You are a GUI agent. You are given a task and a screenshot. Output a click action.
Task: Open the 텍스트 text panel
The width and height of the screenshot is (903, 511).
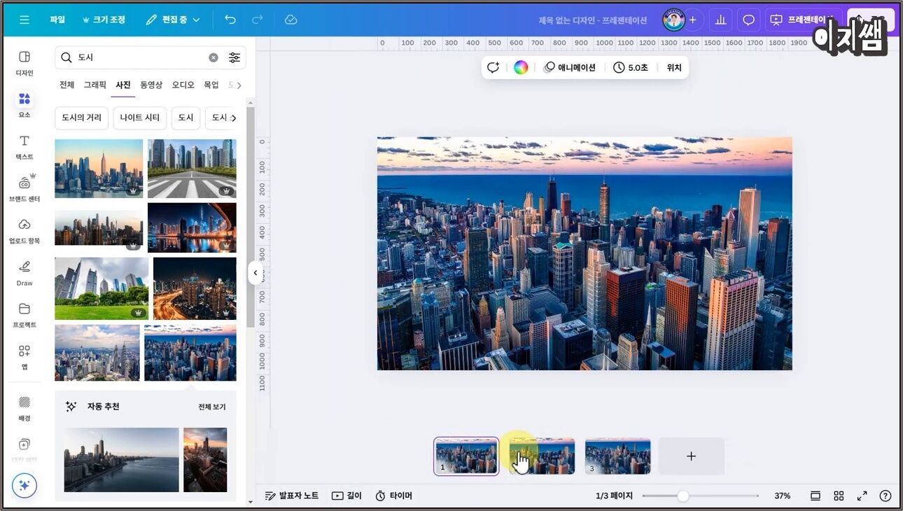click(24, 147)
